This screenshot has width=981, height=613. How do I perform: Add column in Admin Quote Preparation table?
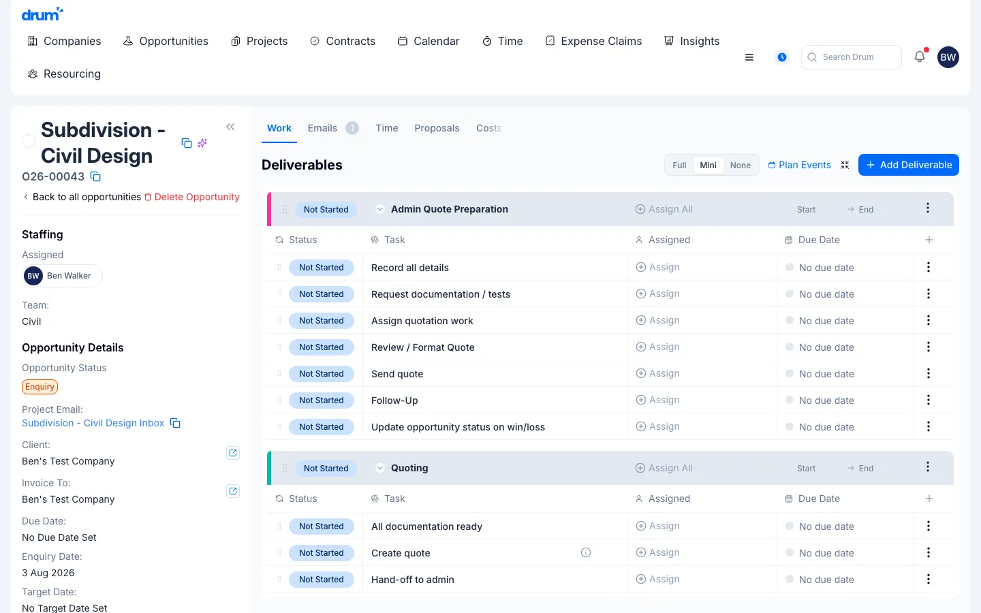(929, 240)
